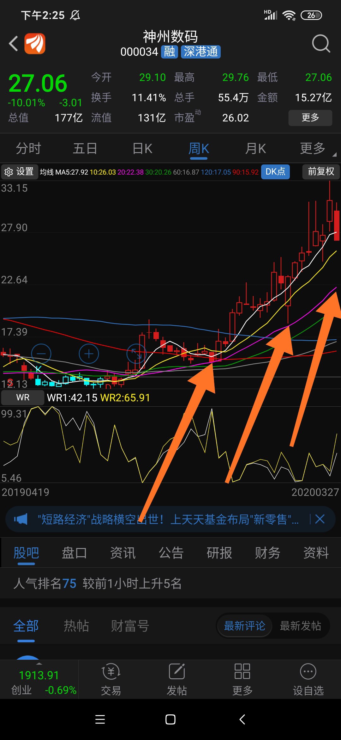Open the orange Eastmoney app logo
The image size is (341, 740).
35,44
